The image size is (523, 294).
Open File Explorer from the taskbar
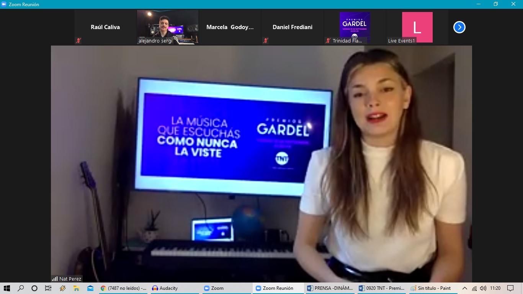[76, 288]
